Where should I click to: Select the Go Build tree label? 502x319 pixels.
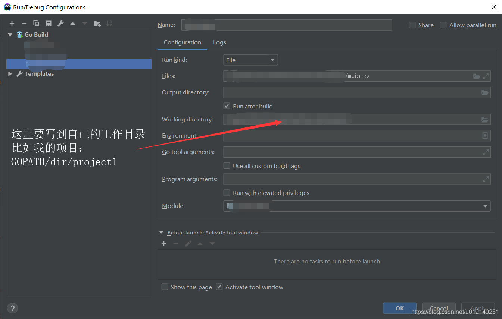(36, 34)
